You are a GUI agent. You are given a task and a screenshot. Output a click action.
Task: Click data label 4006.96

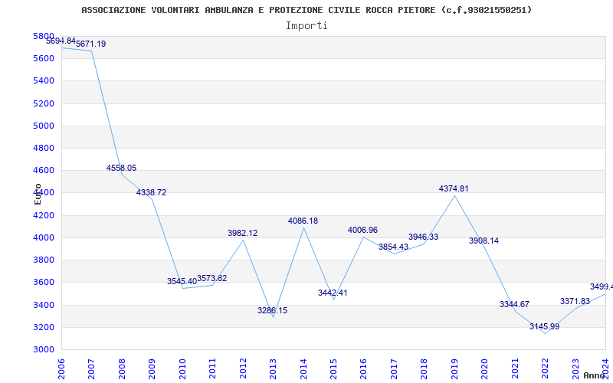(362, 231)
